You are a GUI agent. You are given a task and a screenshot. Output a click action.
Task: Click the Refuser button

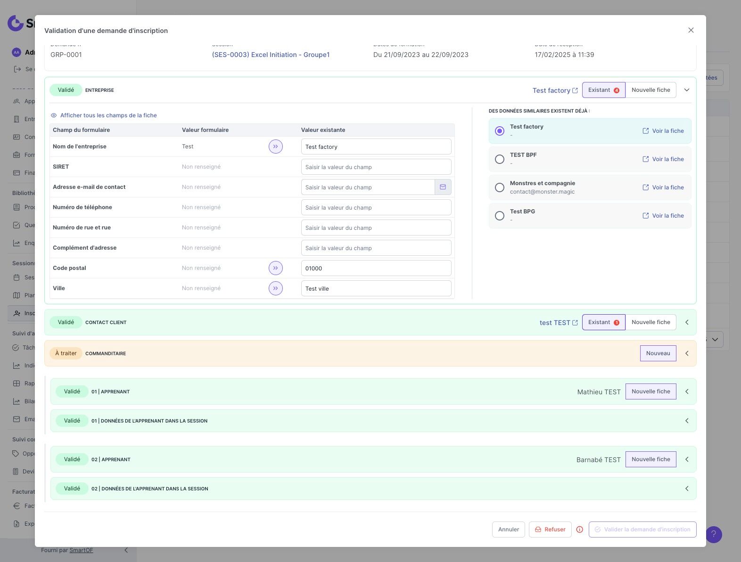550,529
